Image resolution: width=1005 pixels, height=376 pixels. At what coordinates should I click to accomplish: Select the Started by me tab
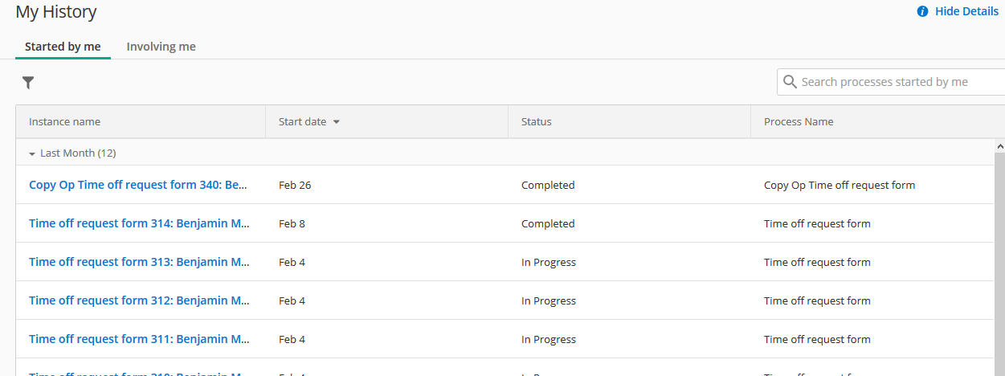63,47
